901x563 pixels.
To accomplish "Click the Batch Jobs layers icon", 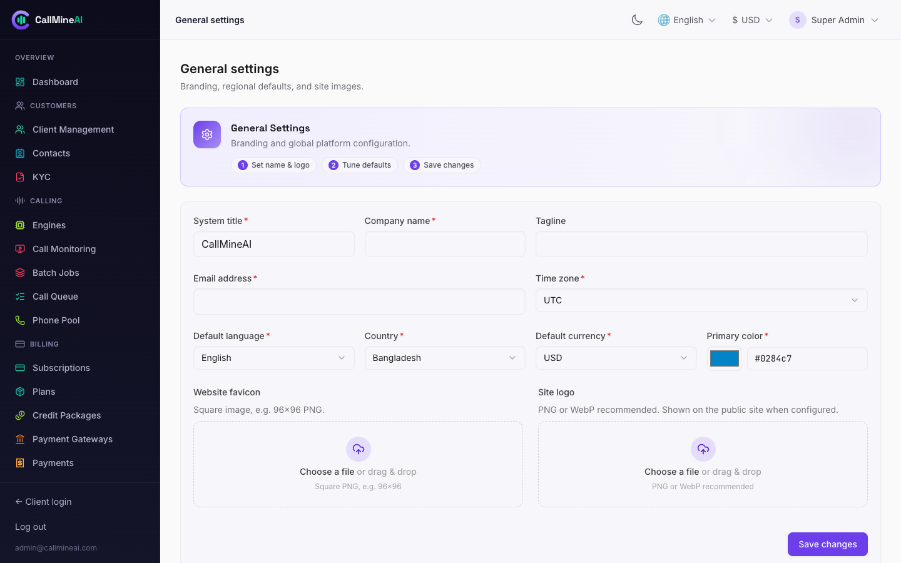I will click(20, 273).
